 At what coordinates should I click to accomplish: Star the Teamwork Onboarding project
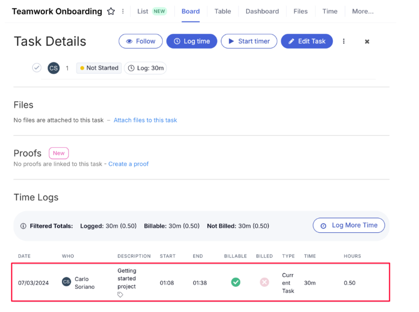[x=111, y=11]
